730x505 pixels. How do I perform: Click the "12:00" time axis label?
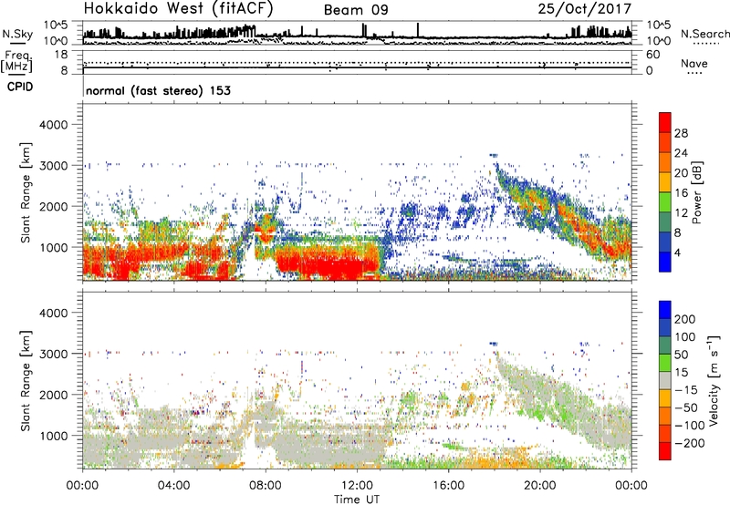(x=357, y=486)
